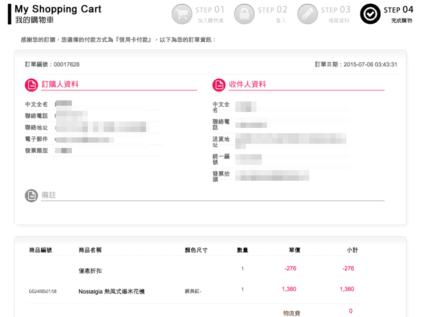This screenshot has width=423, height=317.
Task: Click product code 0024950148
Action: pos(43,292)
